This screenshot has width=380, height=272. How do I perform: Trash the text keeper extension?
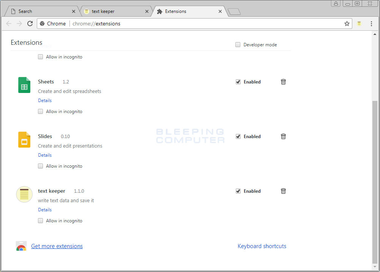pos(283,191)
